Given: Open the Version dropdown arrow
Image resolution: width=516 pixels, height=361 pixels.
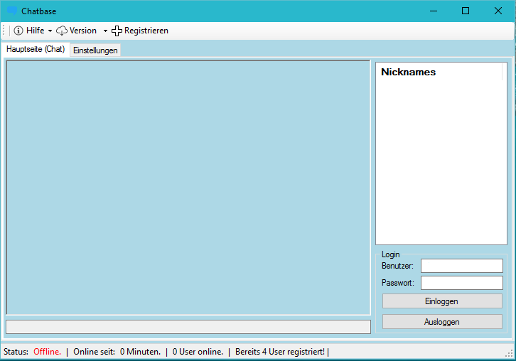Looking at the screenshot, I should 105,31.
